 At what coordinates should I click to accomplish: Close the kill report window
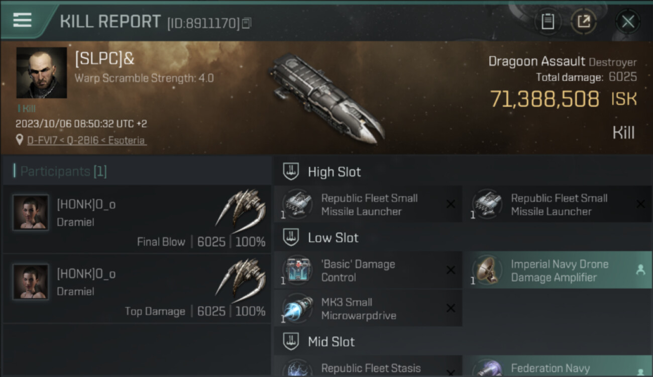pyautogui.click(x=628, y=22)
